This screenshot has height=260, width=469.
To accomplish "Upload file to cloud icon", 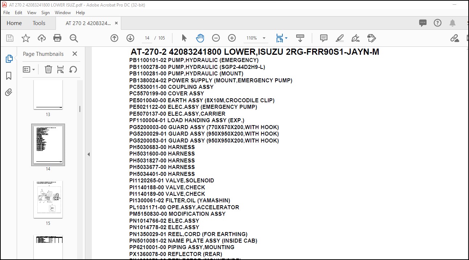I will (x=42, y=38).
